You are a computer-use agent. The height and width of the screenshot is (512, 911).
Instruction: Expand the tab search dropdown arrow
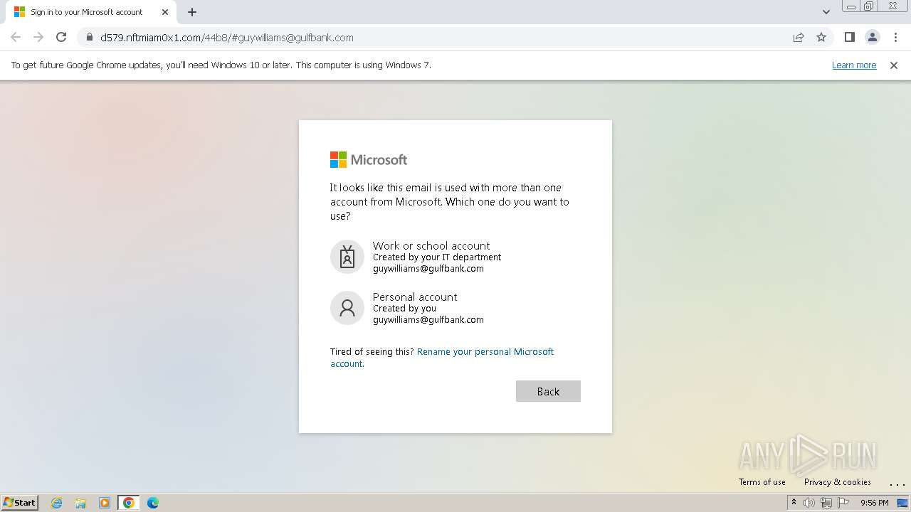(826, 12)
